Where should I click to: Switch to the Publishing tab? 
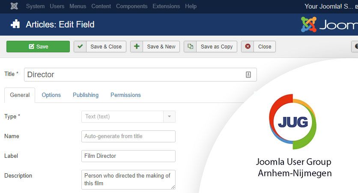coord(86,95)
